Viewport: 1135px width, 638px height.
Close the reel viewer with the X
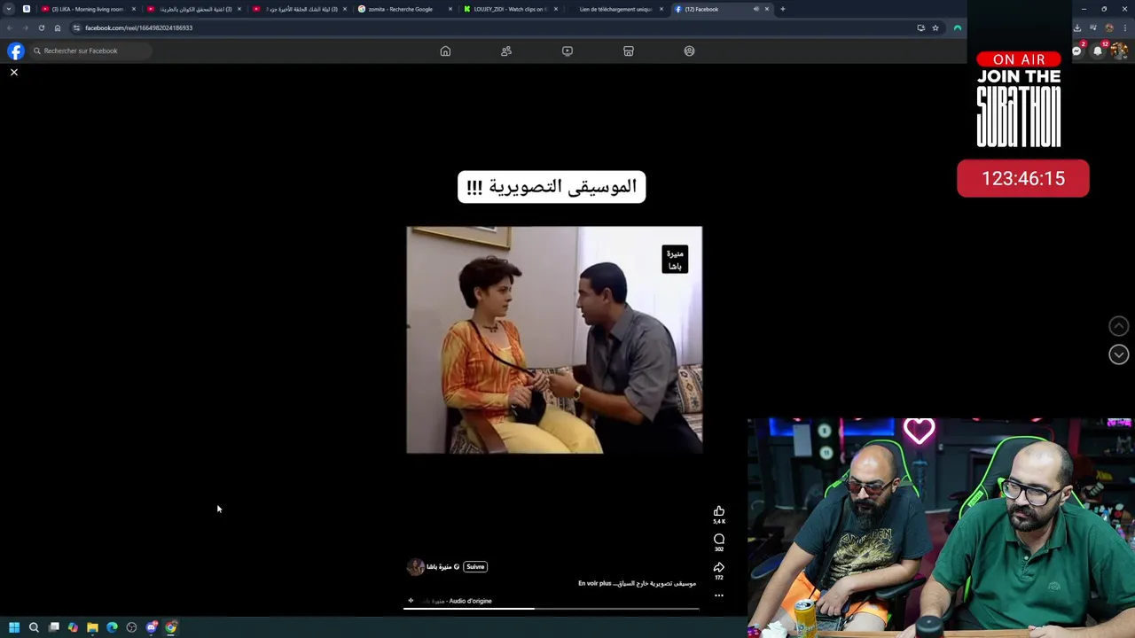pyautogui.click(x=14, y=72)
